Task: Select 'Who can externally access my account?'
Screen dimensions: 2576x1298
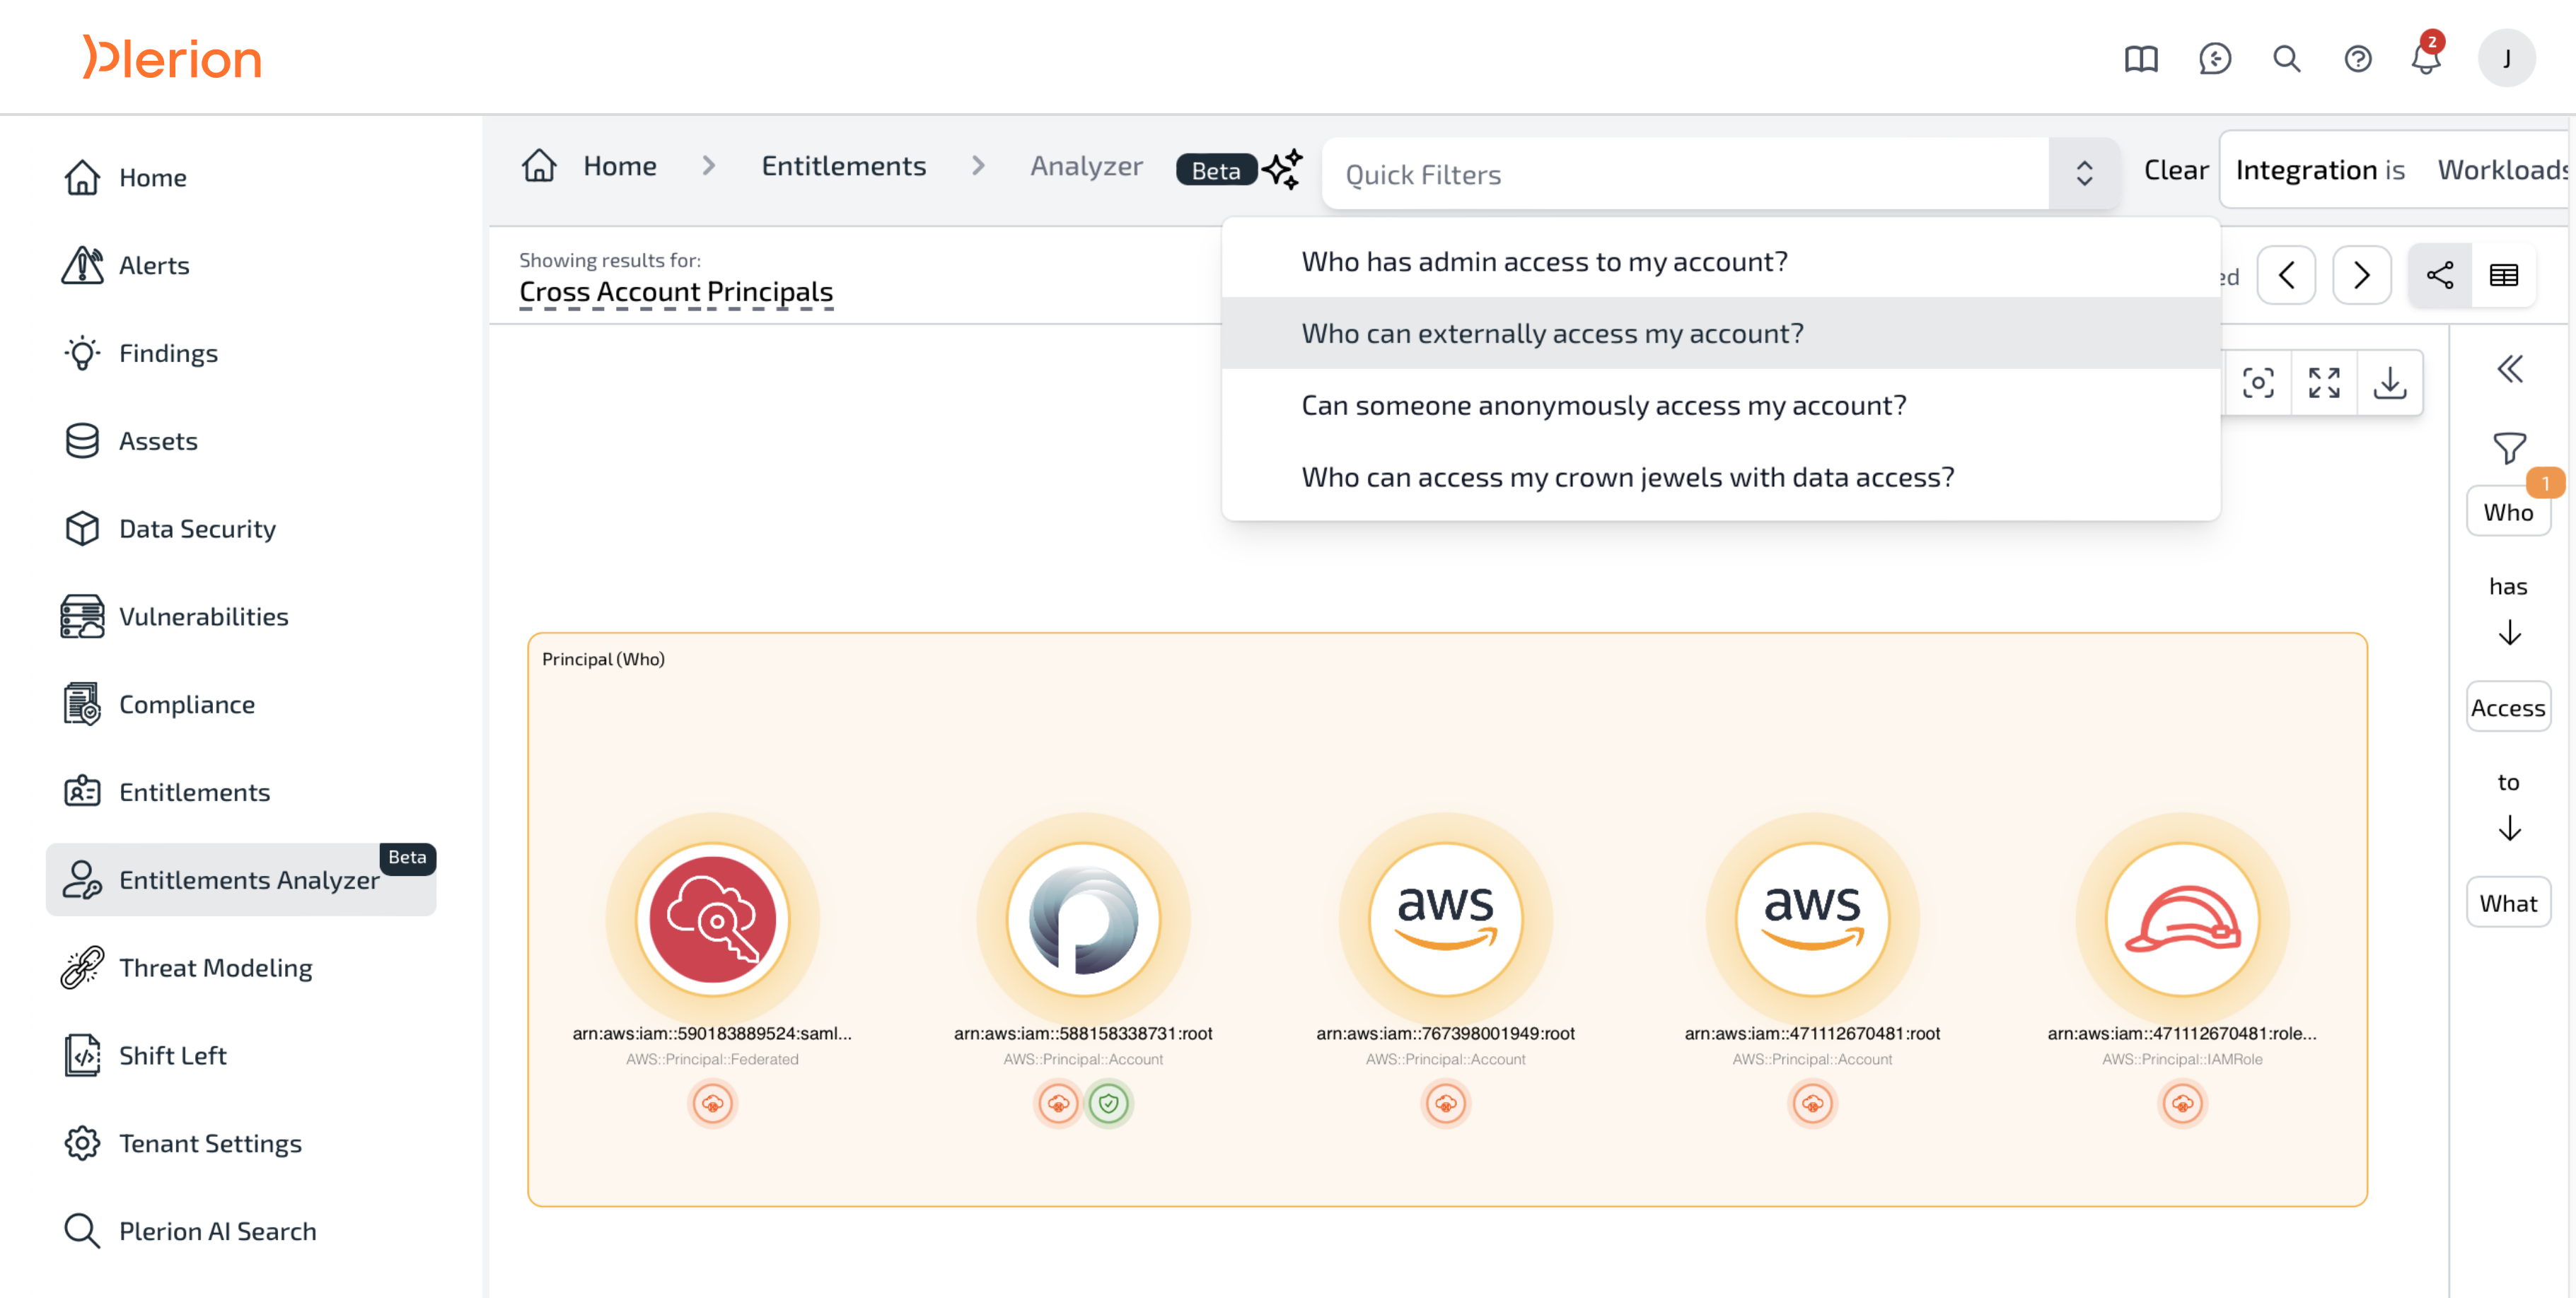Action: (x=1552, y=333)
